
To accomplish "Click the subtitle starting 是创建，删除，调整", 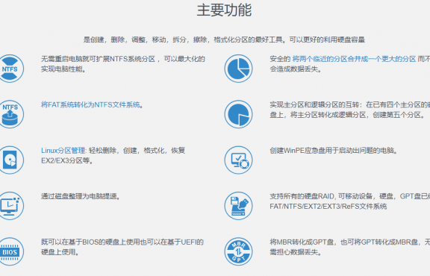I will coord(224,40).
